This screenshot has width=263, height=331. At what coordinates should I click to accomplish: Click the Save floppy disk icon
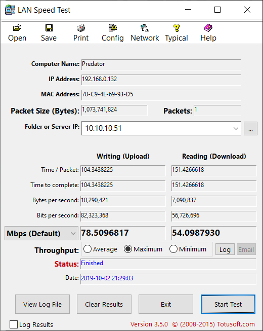pos(49,28)
